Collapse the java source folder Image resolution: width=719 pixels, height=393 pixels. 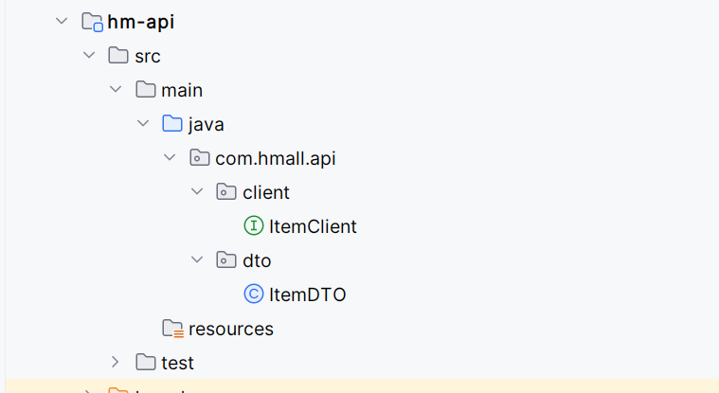coord(143,124)
